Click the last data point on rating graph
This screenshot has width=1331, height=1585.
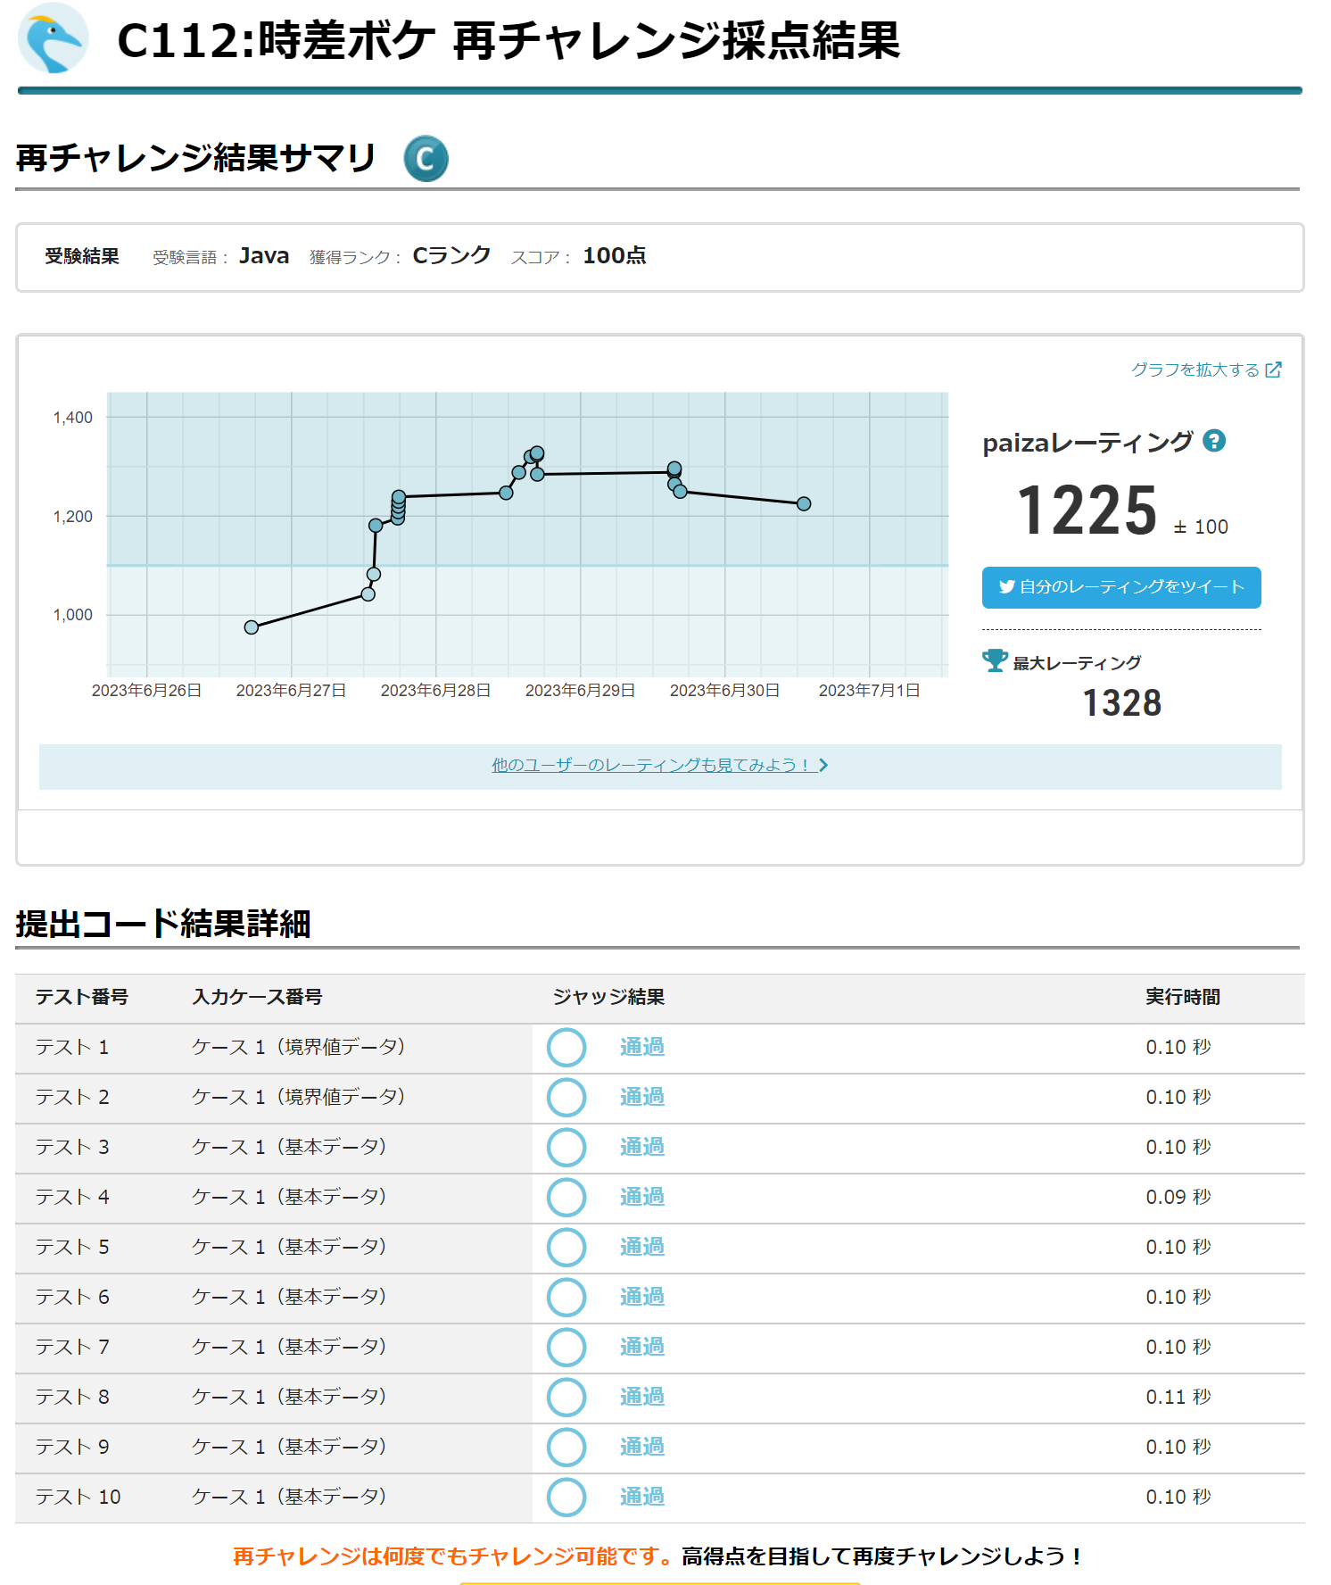pyautogui.click(x=804, y=504)
